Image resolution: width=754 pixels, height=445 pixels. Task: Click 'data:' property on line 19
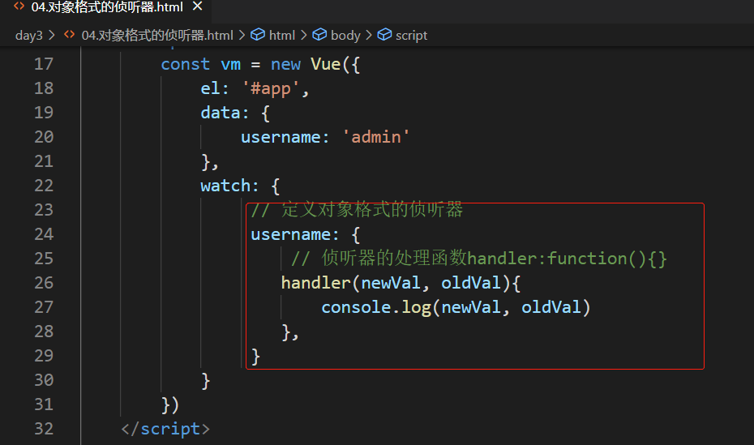(x=225, y=113)
